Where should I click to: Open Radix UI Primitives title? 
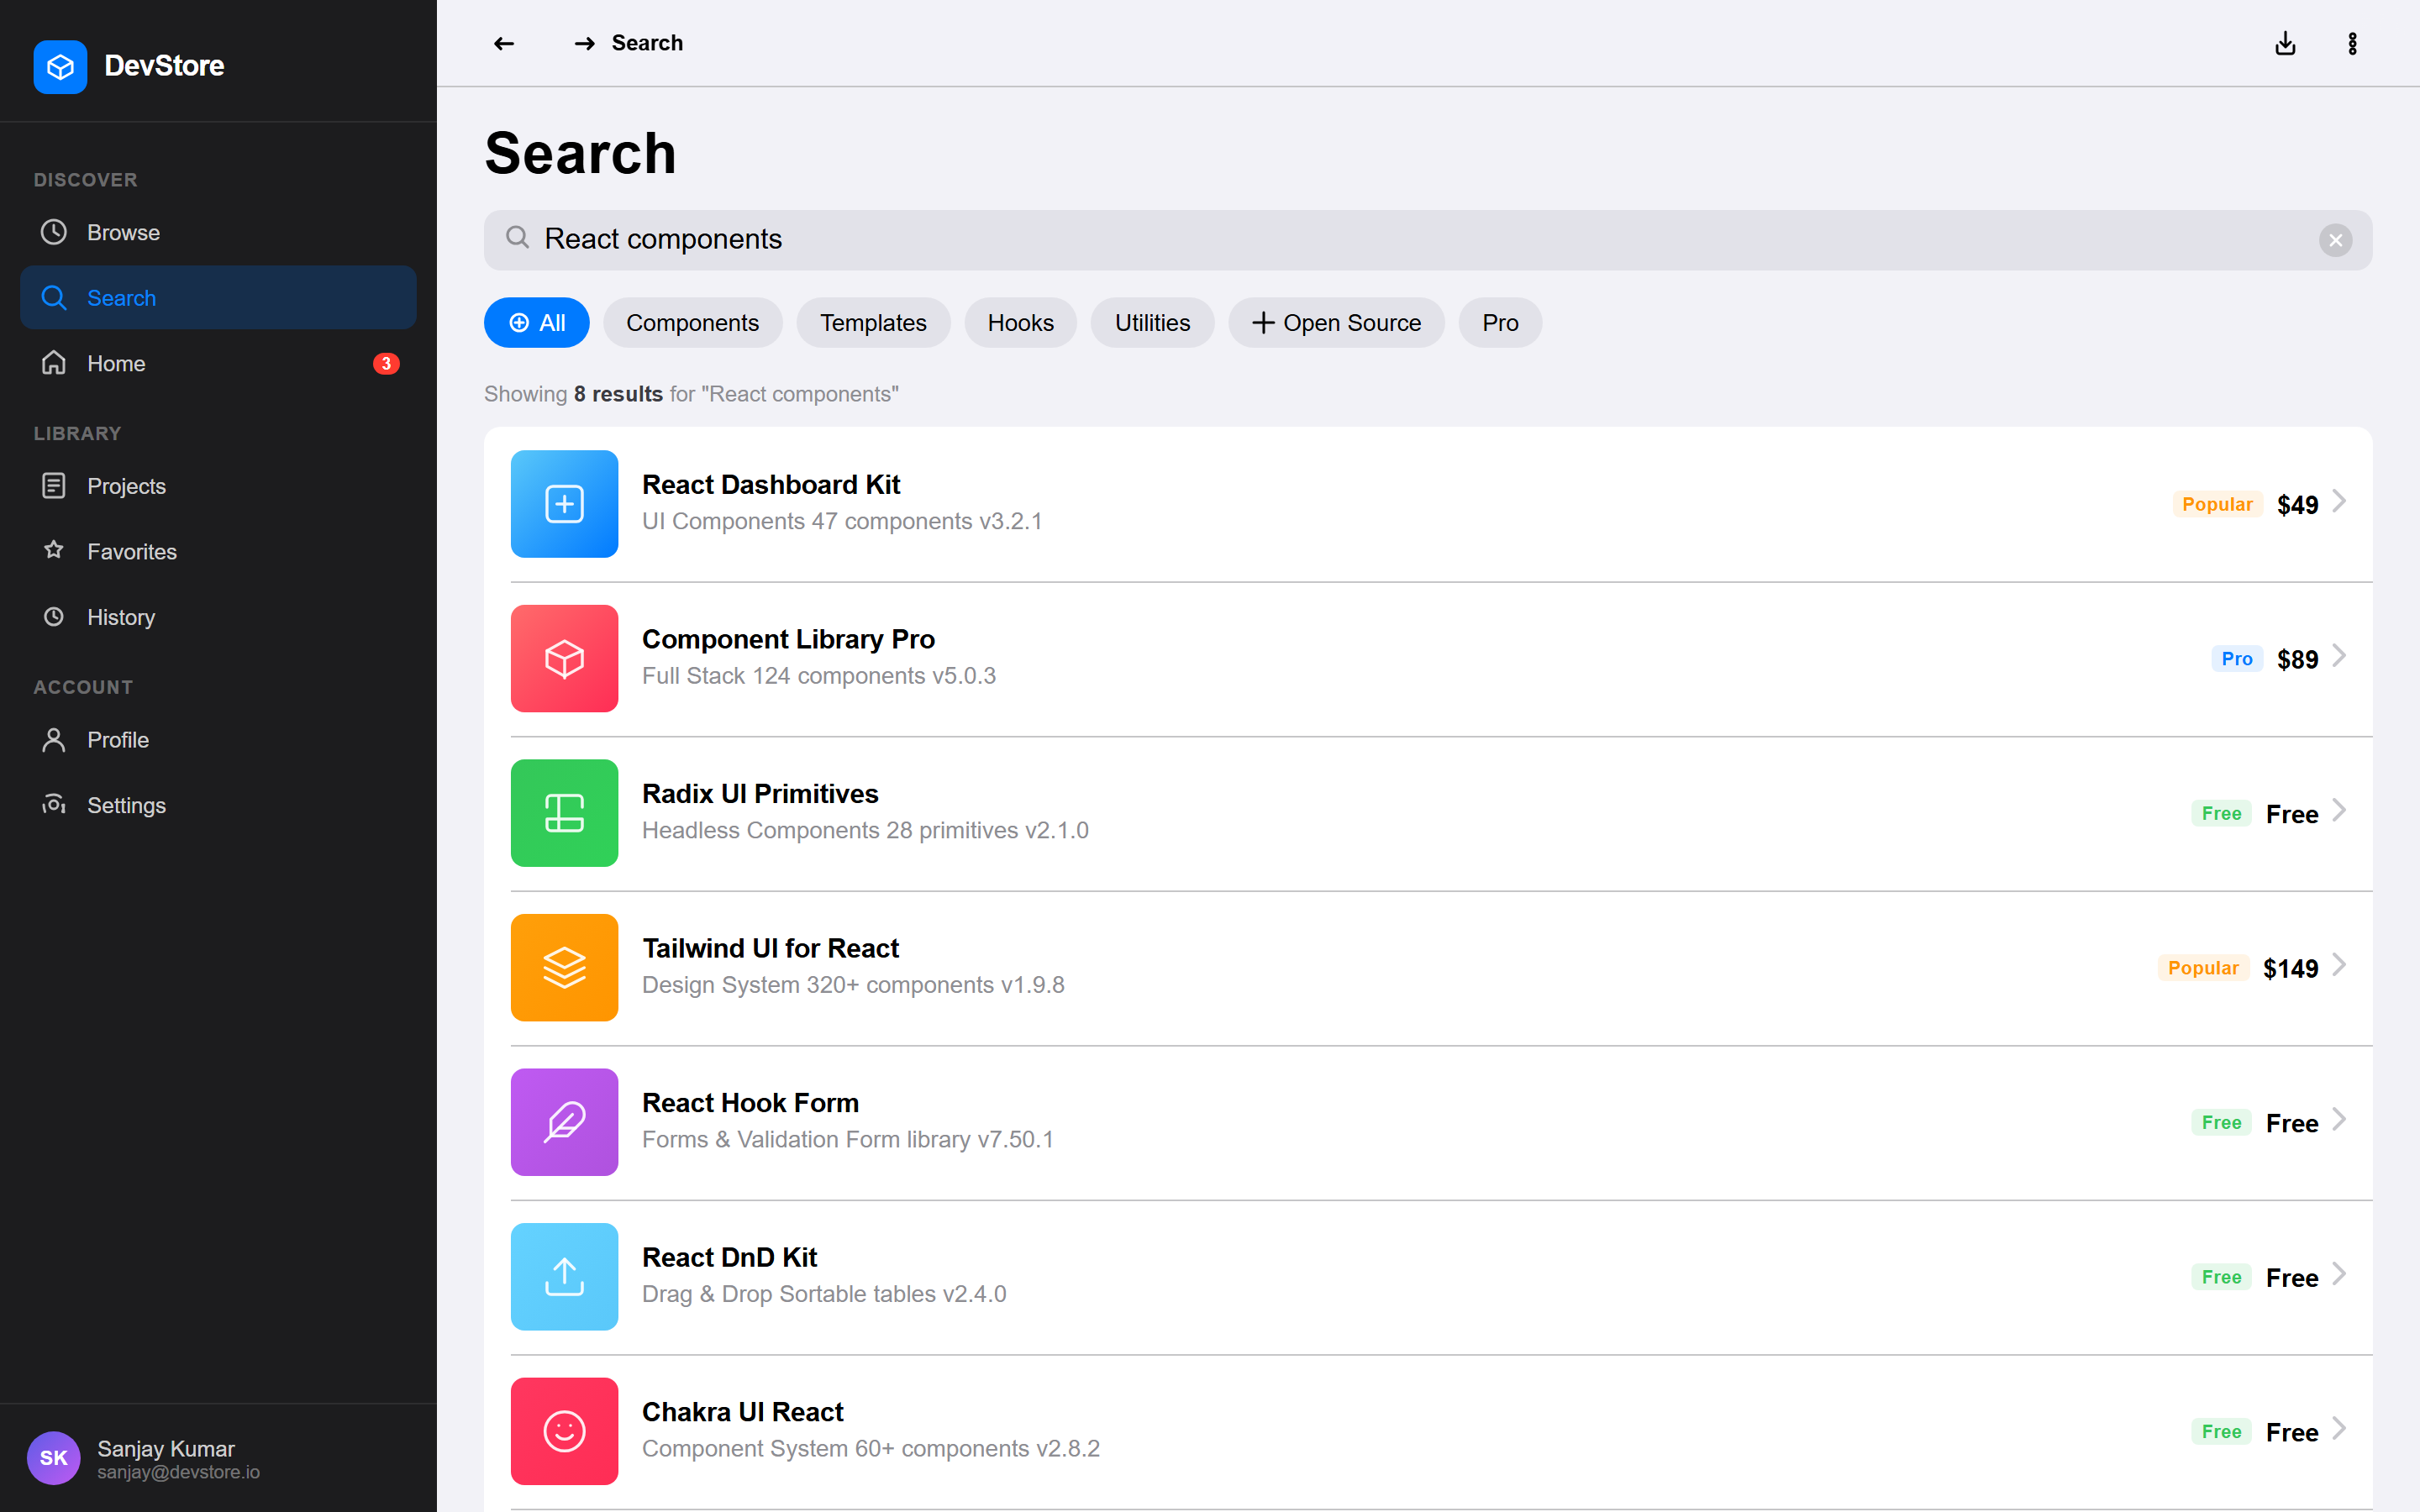(760, 794)
